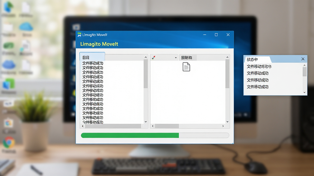Screen dimensions: 314x176
Task: Click the column header in the right pane
Action: [x=188, y=58]
